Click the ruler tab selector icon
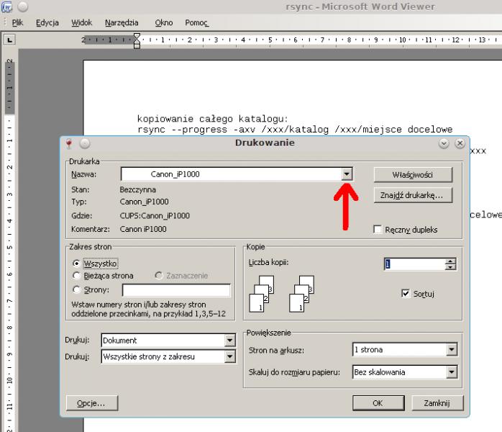This screenshot has width=502, height=432. (10, 40)
